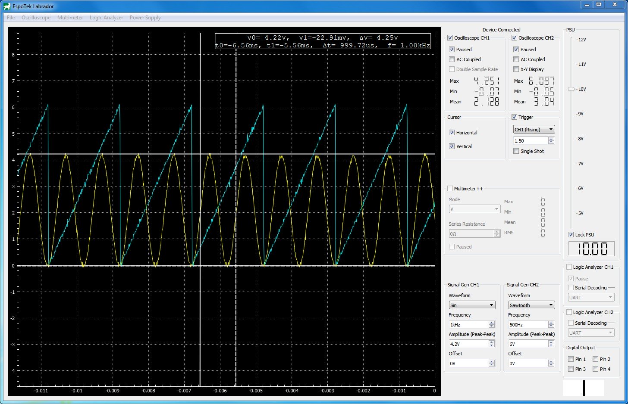Enable Serial Decoding for Logic Analyzer CH2
This screenshot has width=628, height=404.
570,323
